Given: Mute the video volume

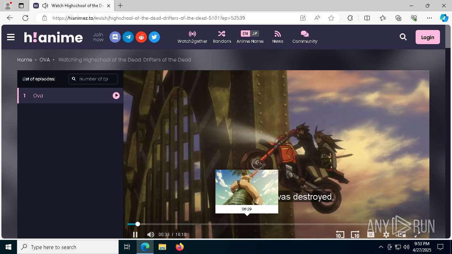Looking at the screenshot, I should coord(150,235).
